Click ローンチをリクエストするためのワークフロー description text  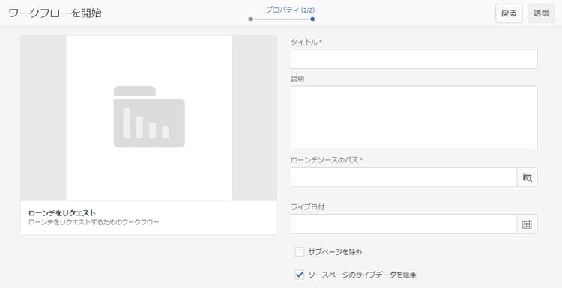(x=94, y=222)
